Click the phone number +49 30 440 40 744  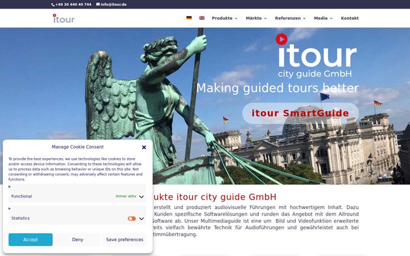coord(73,5)
